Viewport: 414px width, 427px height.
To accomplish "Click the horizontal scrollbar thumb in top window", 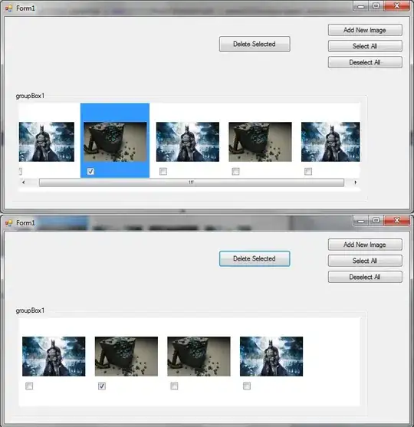I will [x=192, y=182].
